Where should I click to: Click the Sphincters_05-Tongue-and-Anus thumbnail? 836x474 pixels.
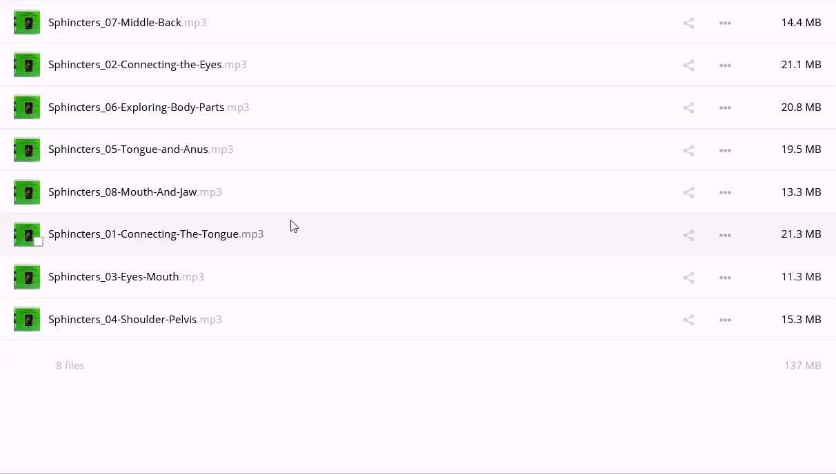pos(27,150)
